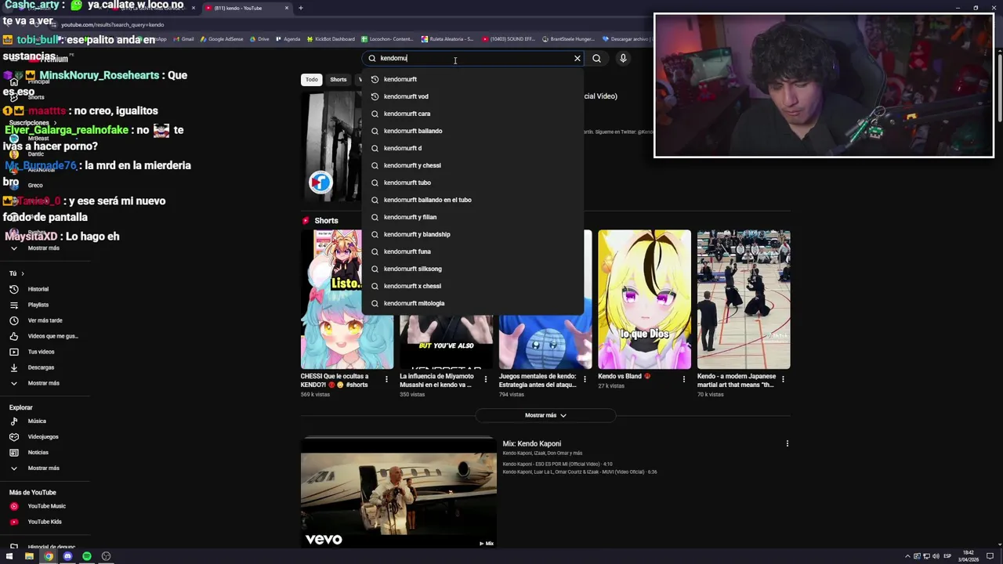The height and width of the screenshot is (564, 1003).
Task: Open options for 'CHESSI Que le ocultas' short
Action: [386, 379]
